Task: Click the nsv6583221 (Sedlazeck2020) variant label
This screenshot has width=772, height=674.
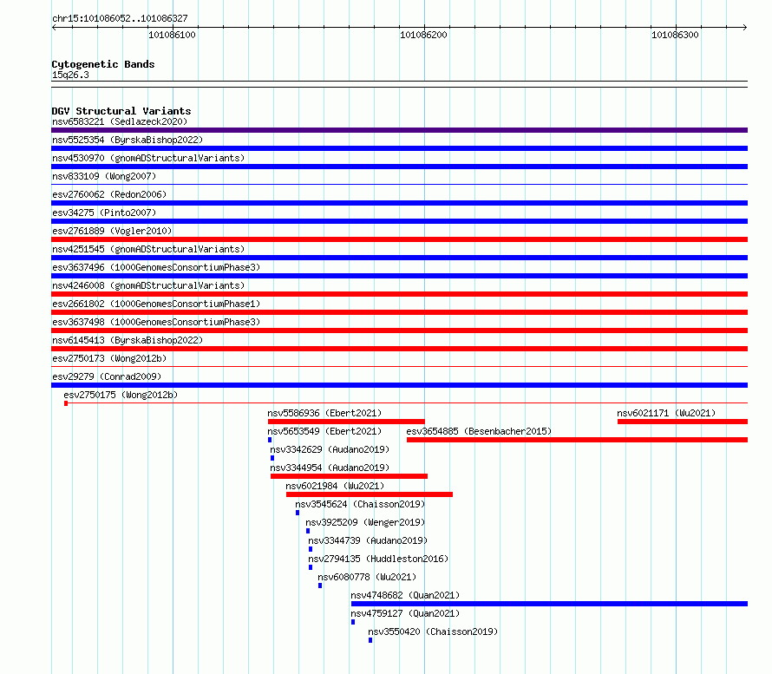Action: click(120, 121)
